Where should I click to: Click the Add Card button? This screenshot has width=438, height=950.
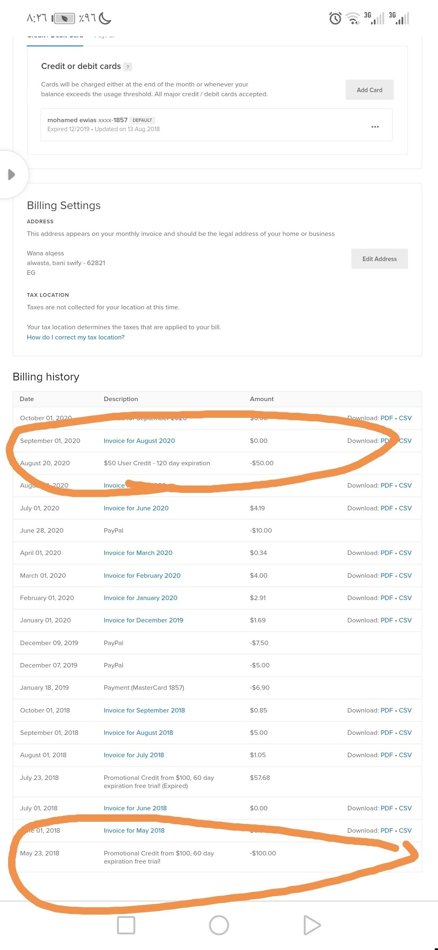click(x=369, y=90)
